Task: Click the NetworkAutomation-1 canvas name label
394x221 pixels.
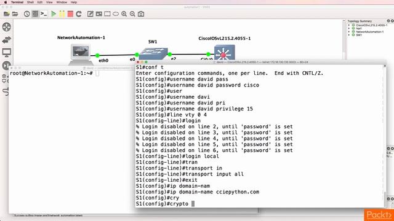Action: (81, 37)
